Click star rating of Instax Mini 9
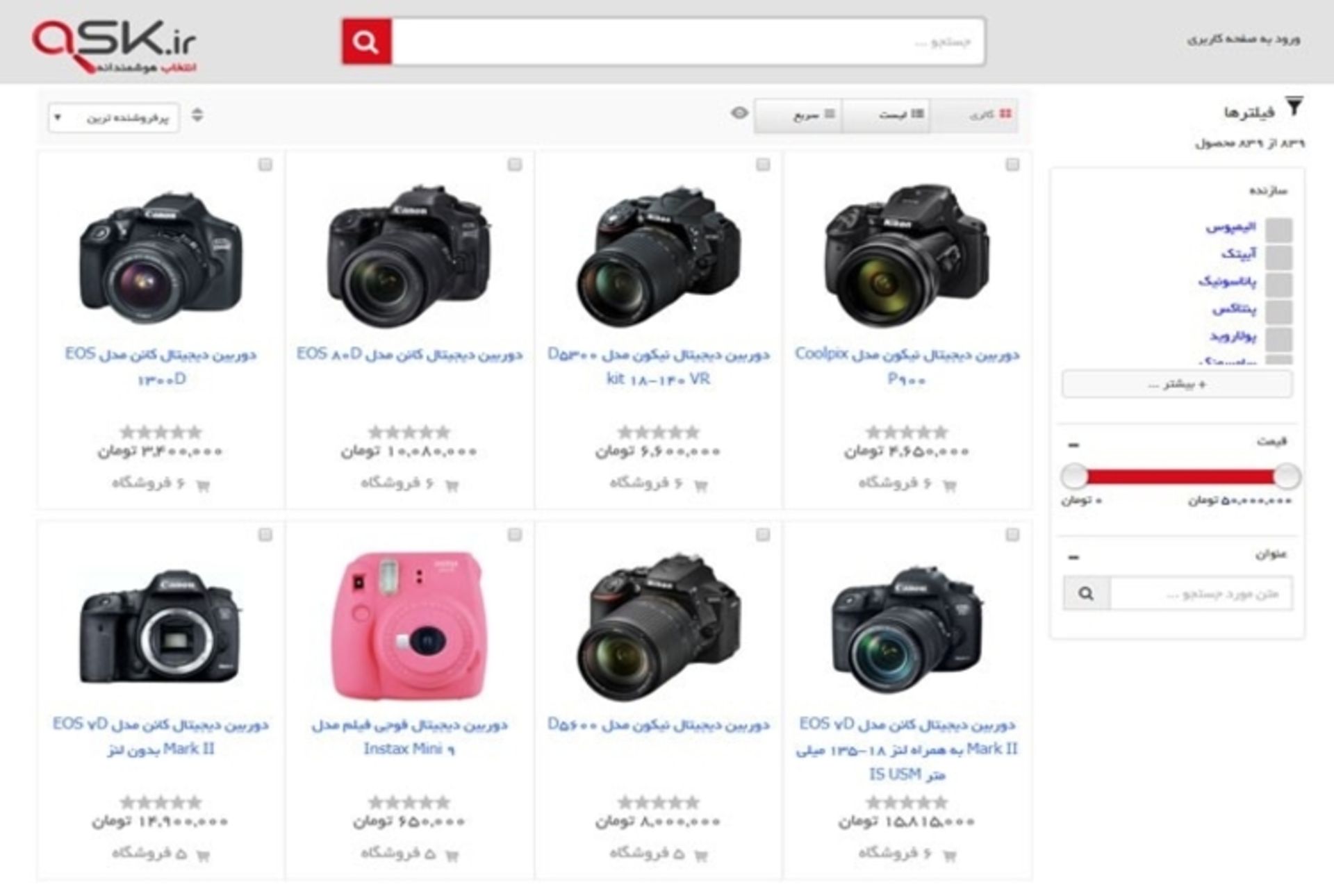 pos(409,802)
